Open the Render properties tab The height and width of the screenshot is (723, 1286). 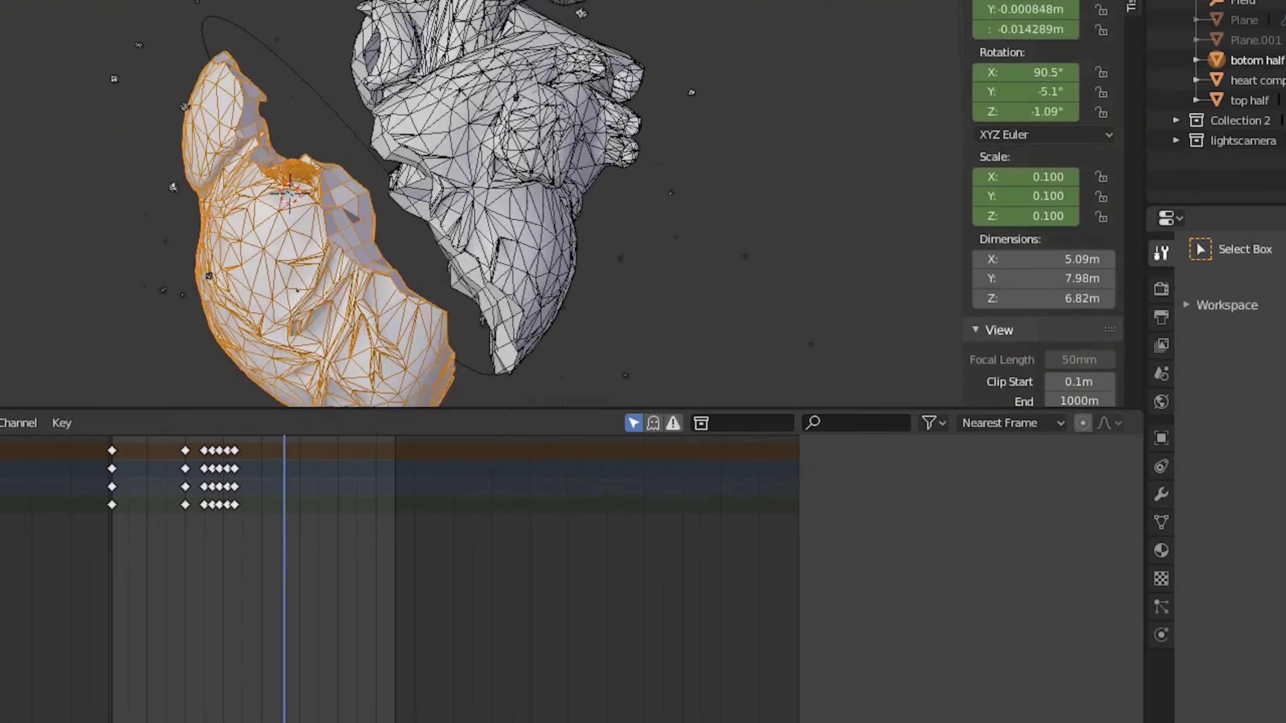pyautogui.click(x=1161, y=289)
